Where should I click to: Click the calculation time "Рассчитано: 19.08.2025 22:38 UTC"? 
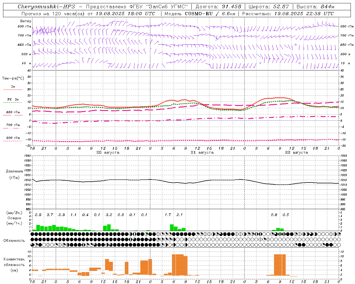288,14
